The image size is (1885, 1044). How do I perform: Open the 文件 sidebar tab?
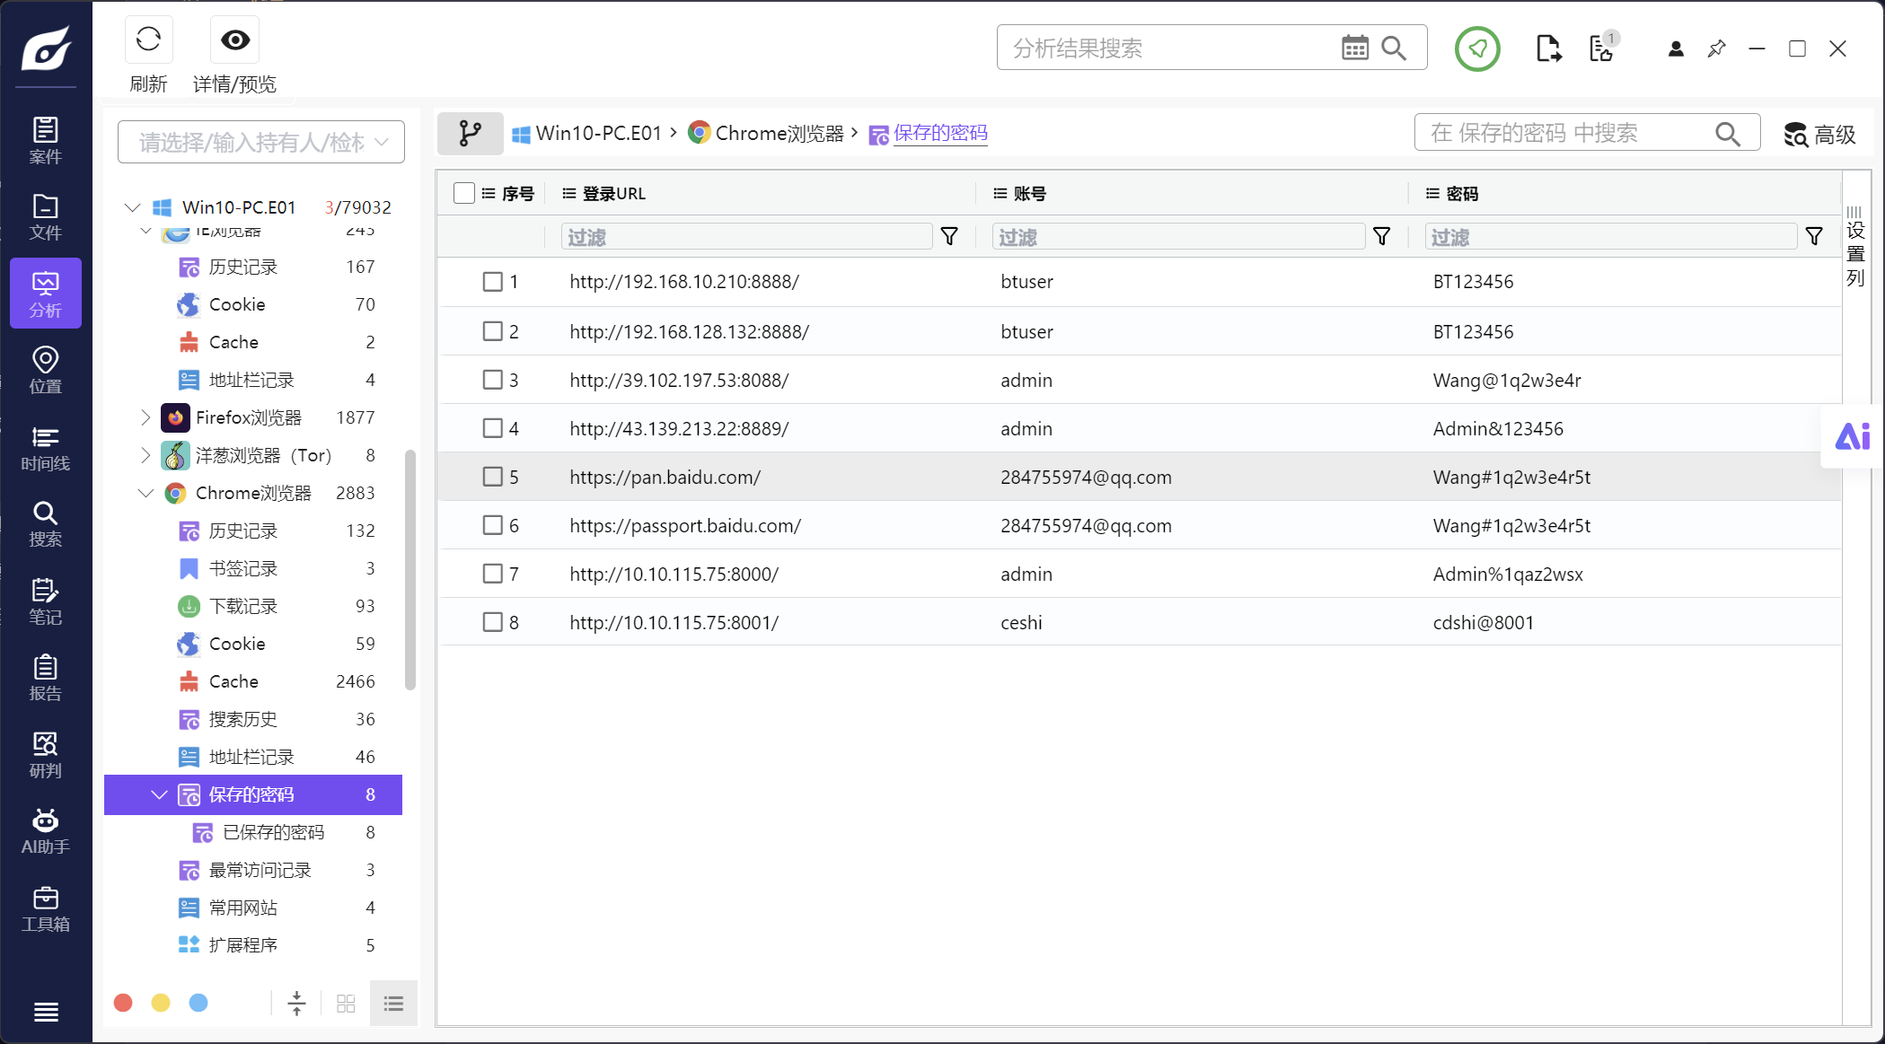pos(46,216)
